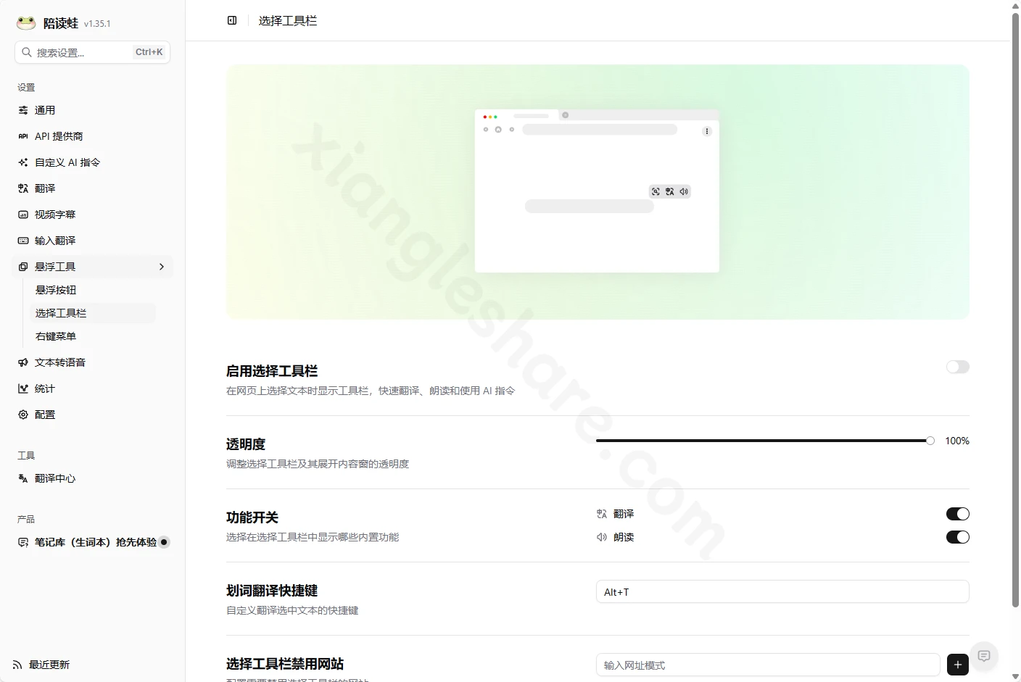Click the preview toolbar speaker icon
The height and width of the screenshot is (682, 1021).
684,191
